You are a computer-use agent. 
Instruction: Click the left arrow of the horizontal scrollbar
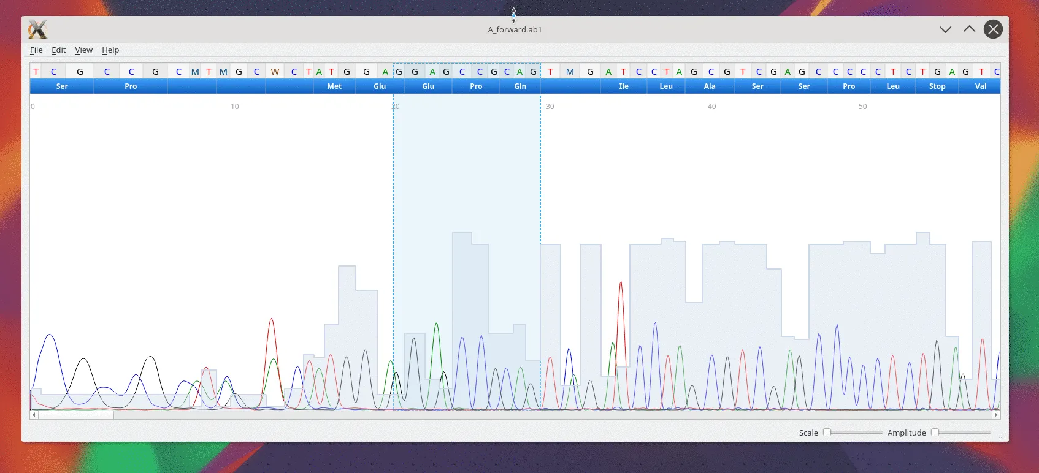[x=34, y=415]
